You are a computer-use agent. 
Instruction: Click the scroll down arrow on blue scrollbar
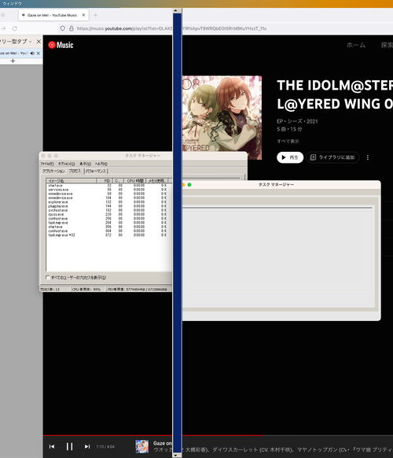coord(175,455)
